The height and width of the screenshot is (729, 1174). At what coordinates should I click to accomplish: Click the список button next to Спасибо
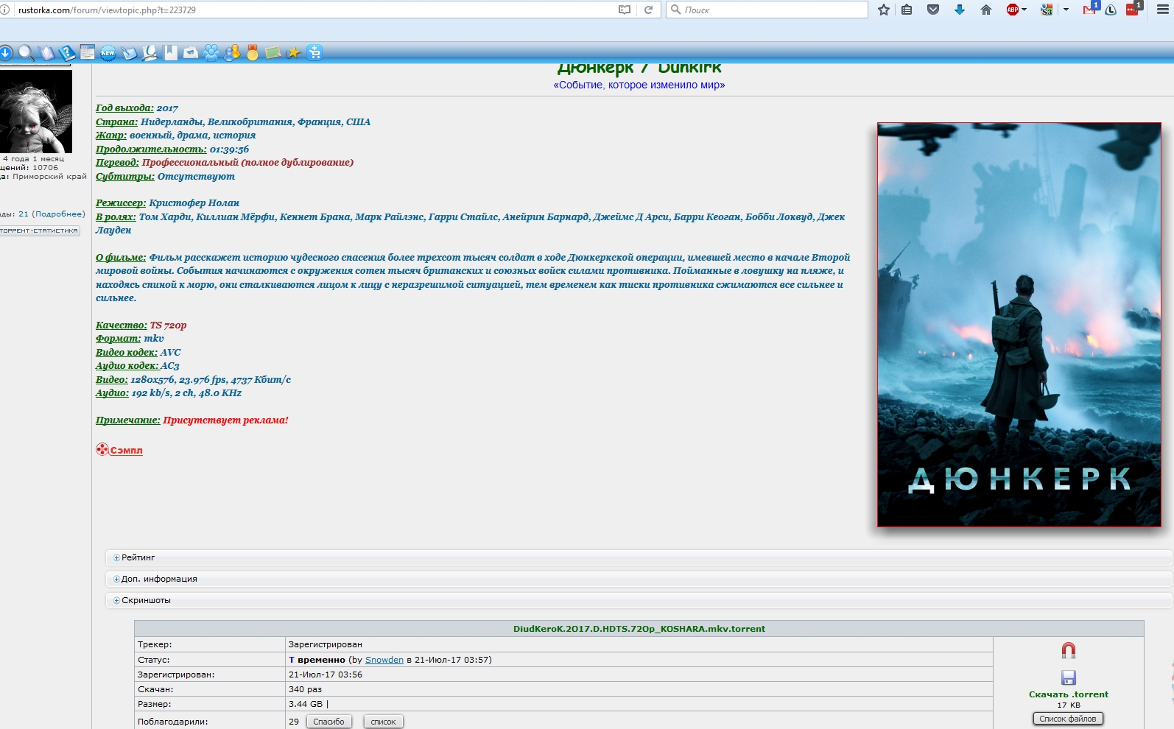click(383, 722)
